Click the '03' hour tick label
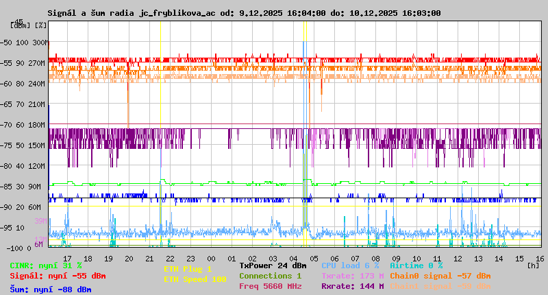Viewport: 548px width, 295px height. pos(273,259)
